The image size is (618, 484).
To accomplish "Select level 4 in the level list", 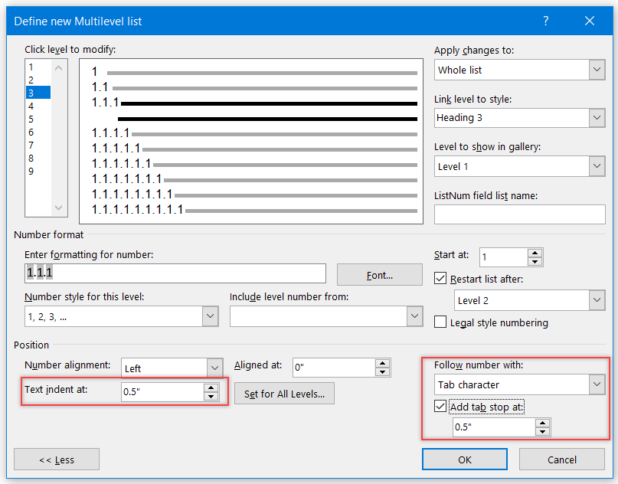I will coord(38,106).
